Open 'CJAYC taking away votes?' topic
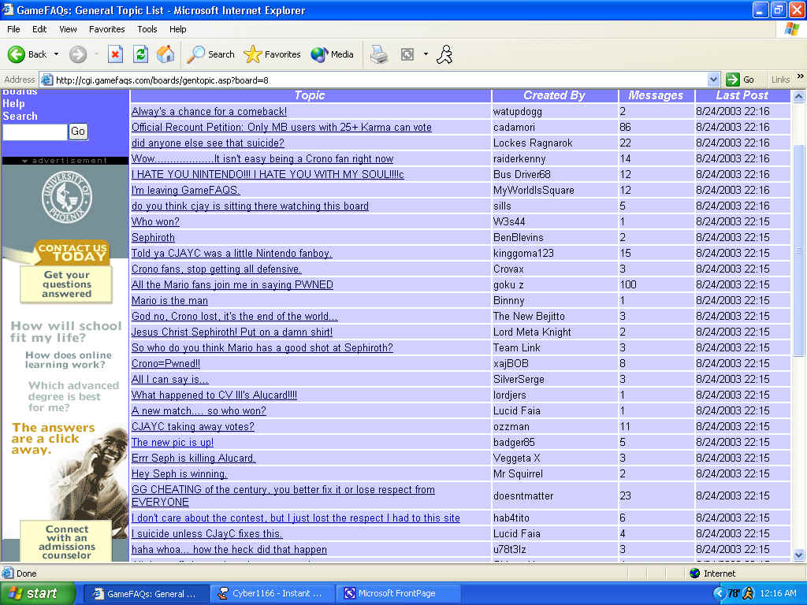This screenshot has width=807, height=605. click(193, 426)
